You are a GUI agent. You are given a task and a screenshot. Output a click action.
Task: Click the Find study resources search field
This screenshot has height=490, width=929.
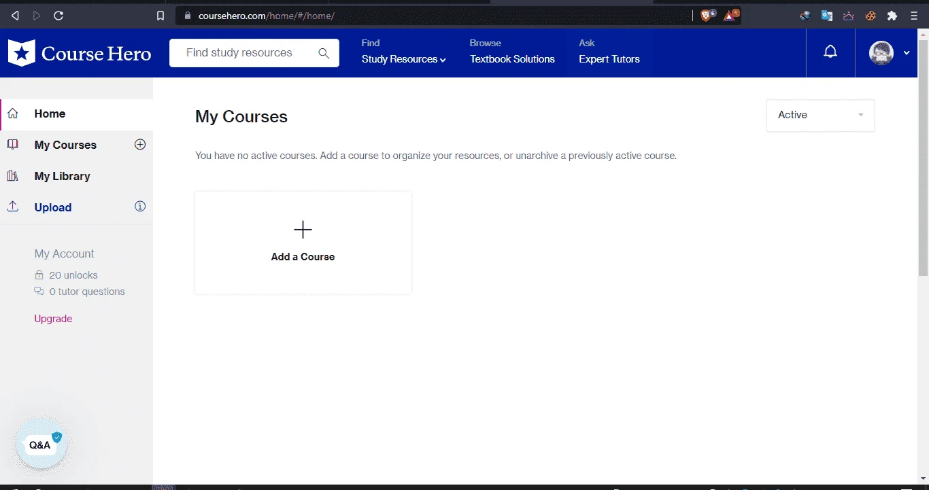point(254,53)
